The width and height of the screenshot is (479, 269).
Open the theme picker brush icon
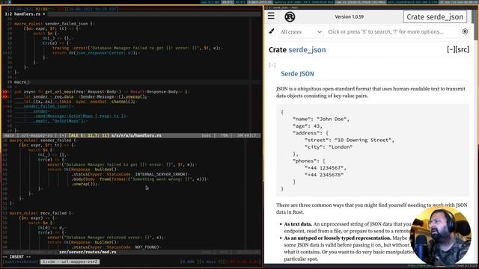[x=272, y=31]
